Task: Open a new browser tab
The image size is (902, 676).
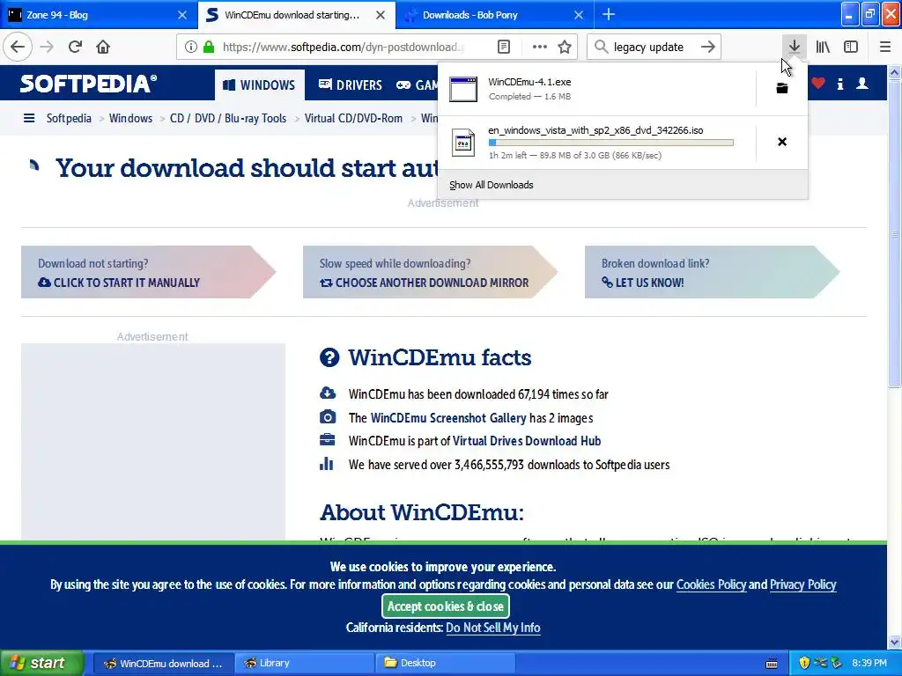Action: [609, 15]
